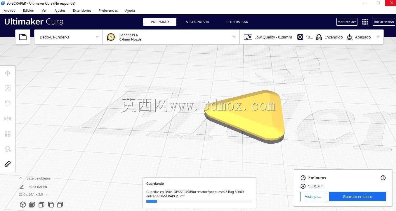Click Iniciar sesión button
This screenshot has height=211, width=396.
point(384,22)
